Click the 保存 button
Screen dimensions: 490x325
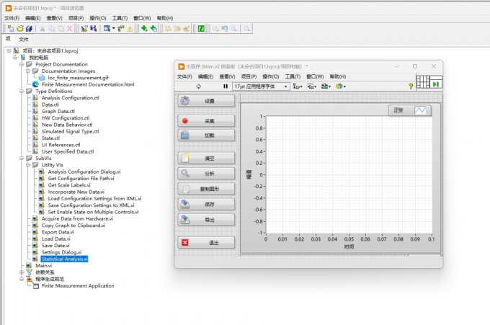click(206, 205)
